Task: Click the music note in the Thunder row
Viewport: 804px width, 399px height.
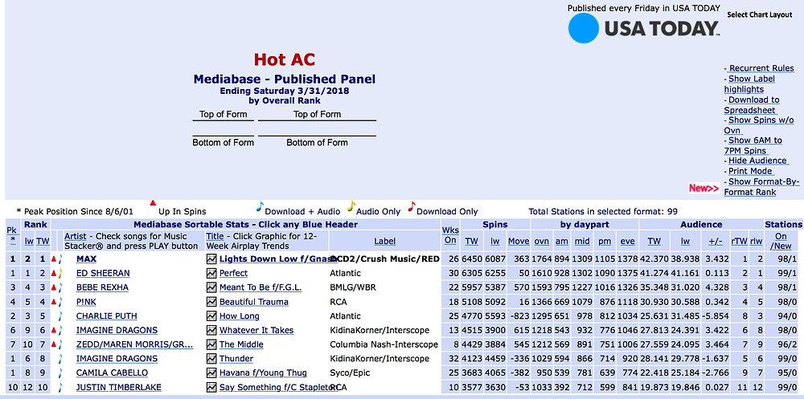Action: (60, 359)
